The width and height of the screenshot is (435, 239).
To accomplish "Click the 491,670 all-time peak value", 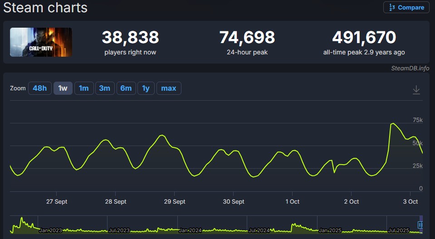I will point(364,37).
